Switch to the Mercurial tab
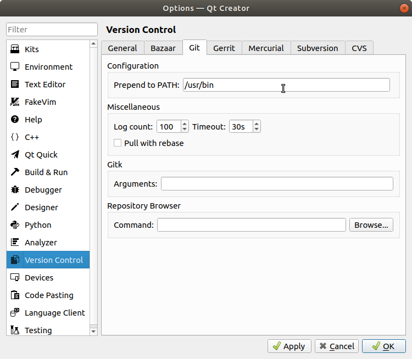Image resolution: width=412 pixels, height=359 pixels. pos(266,48)
